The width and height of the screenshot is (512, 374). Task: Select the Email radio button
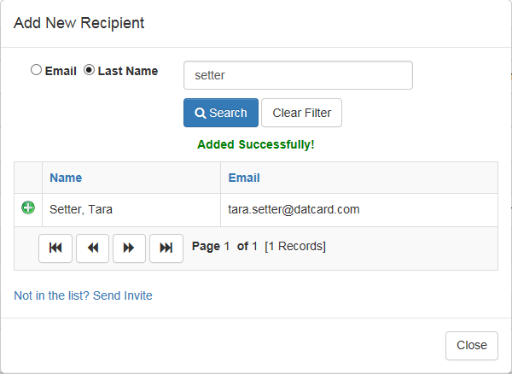pos(36,70)
